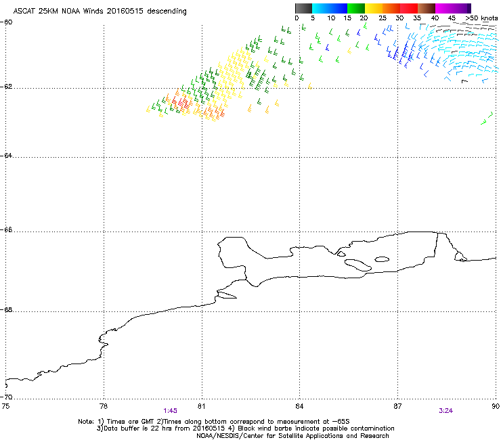Image resolution: width=501 pixels, height=440 pixels.
Task: Click the "NOAA/NESDIS/Center for Satellite Applications and Research" credit
Action: tap(292, 435)
